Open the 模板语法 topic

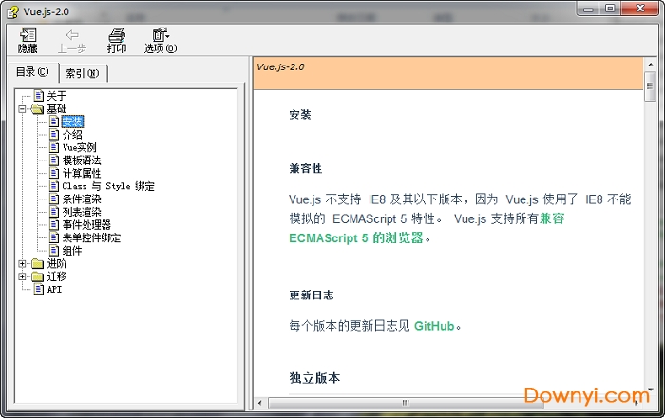point(82,161)
